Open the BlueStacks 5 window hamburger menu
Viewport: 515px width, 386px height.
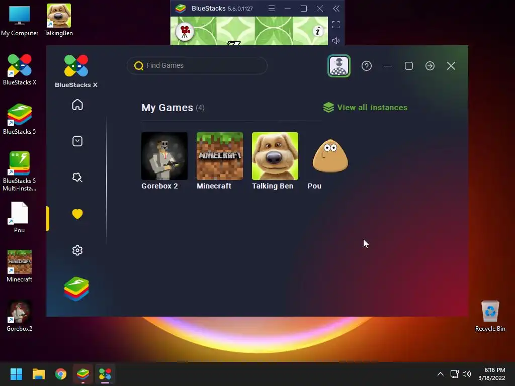tap(271, 9)
